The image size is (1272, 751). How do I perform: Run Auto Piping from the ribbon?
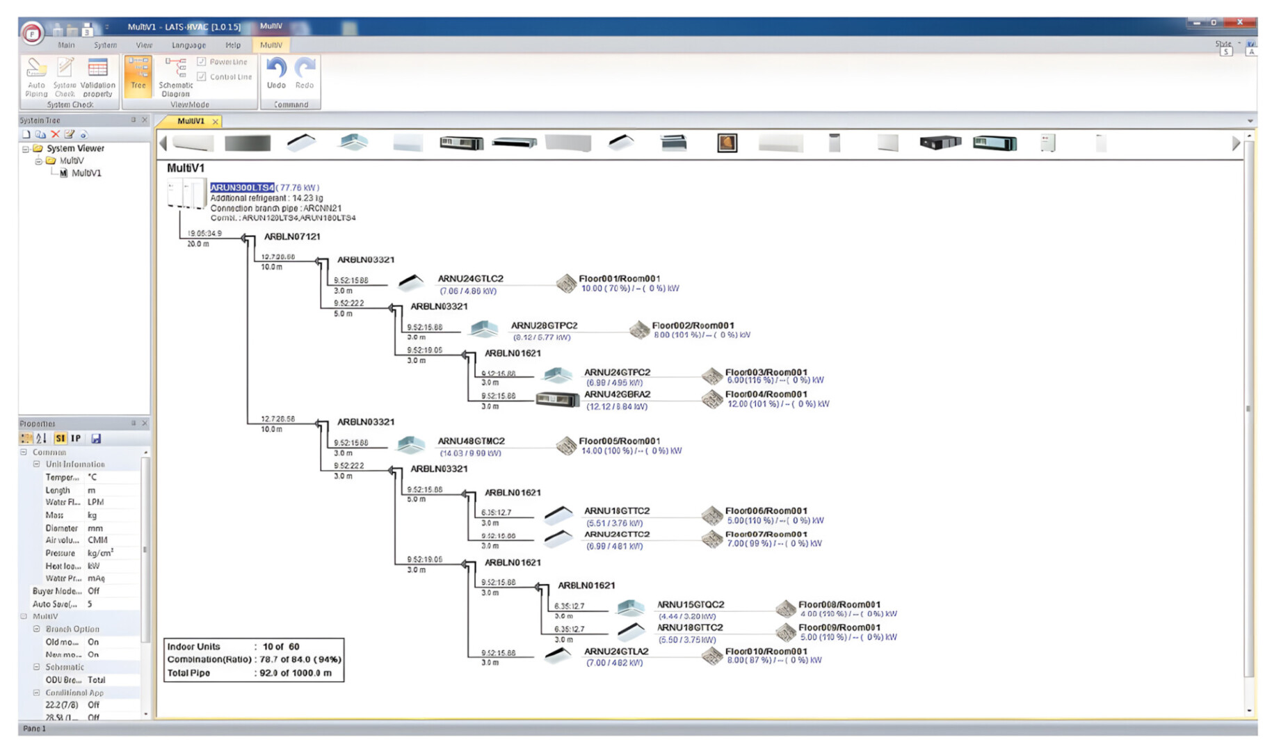coord(36,76)
